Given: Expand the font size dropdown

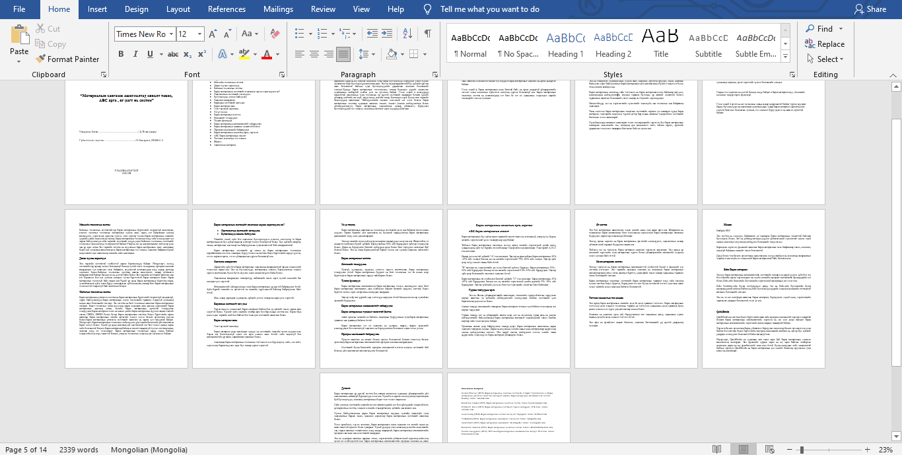Looking at the screenshot, I should (201, 34).
